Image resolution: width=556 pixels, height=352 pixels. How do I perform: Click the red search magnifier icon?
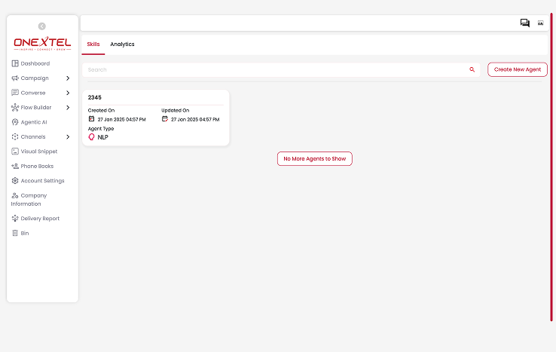coord(472,69)
